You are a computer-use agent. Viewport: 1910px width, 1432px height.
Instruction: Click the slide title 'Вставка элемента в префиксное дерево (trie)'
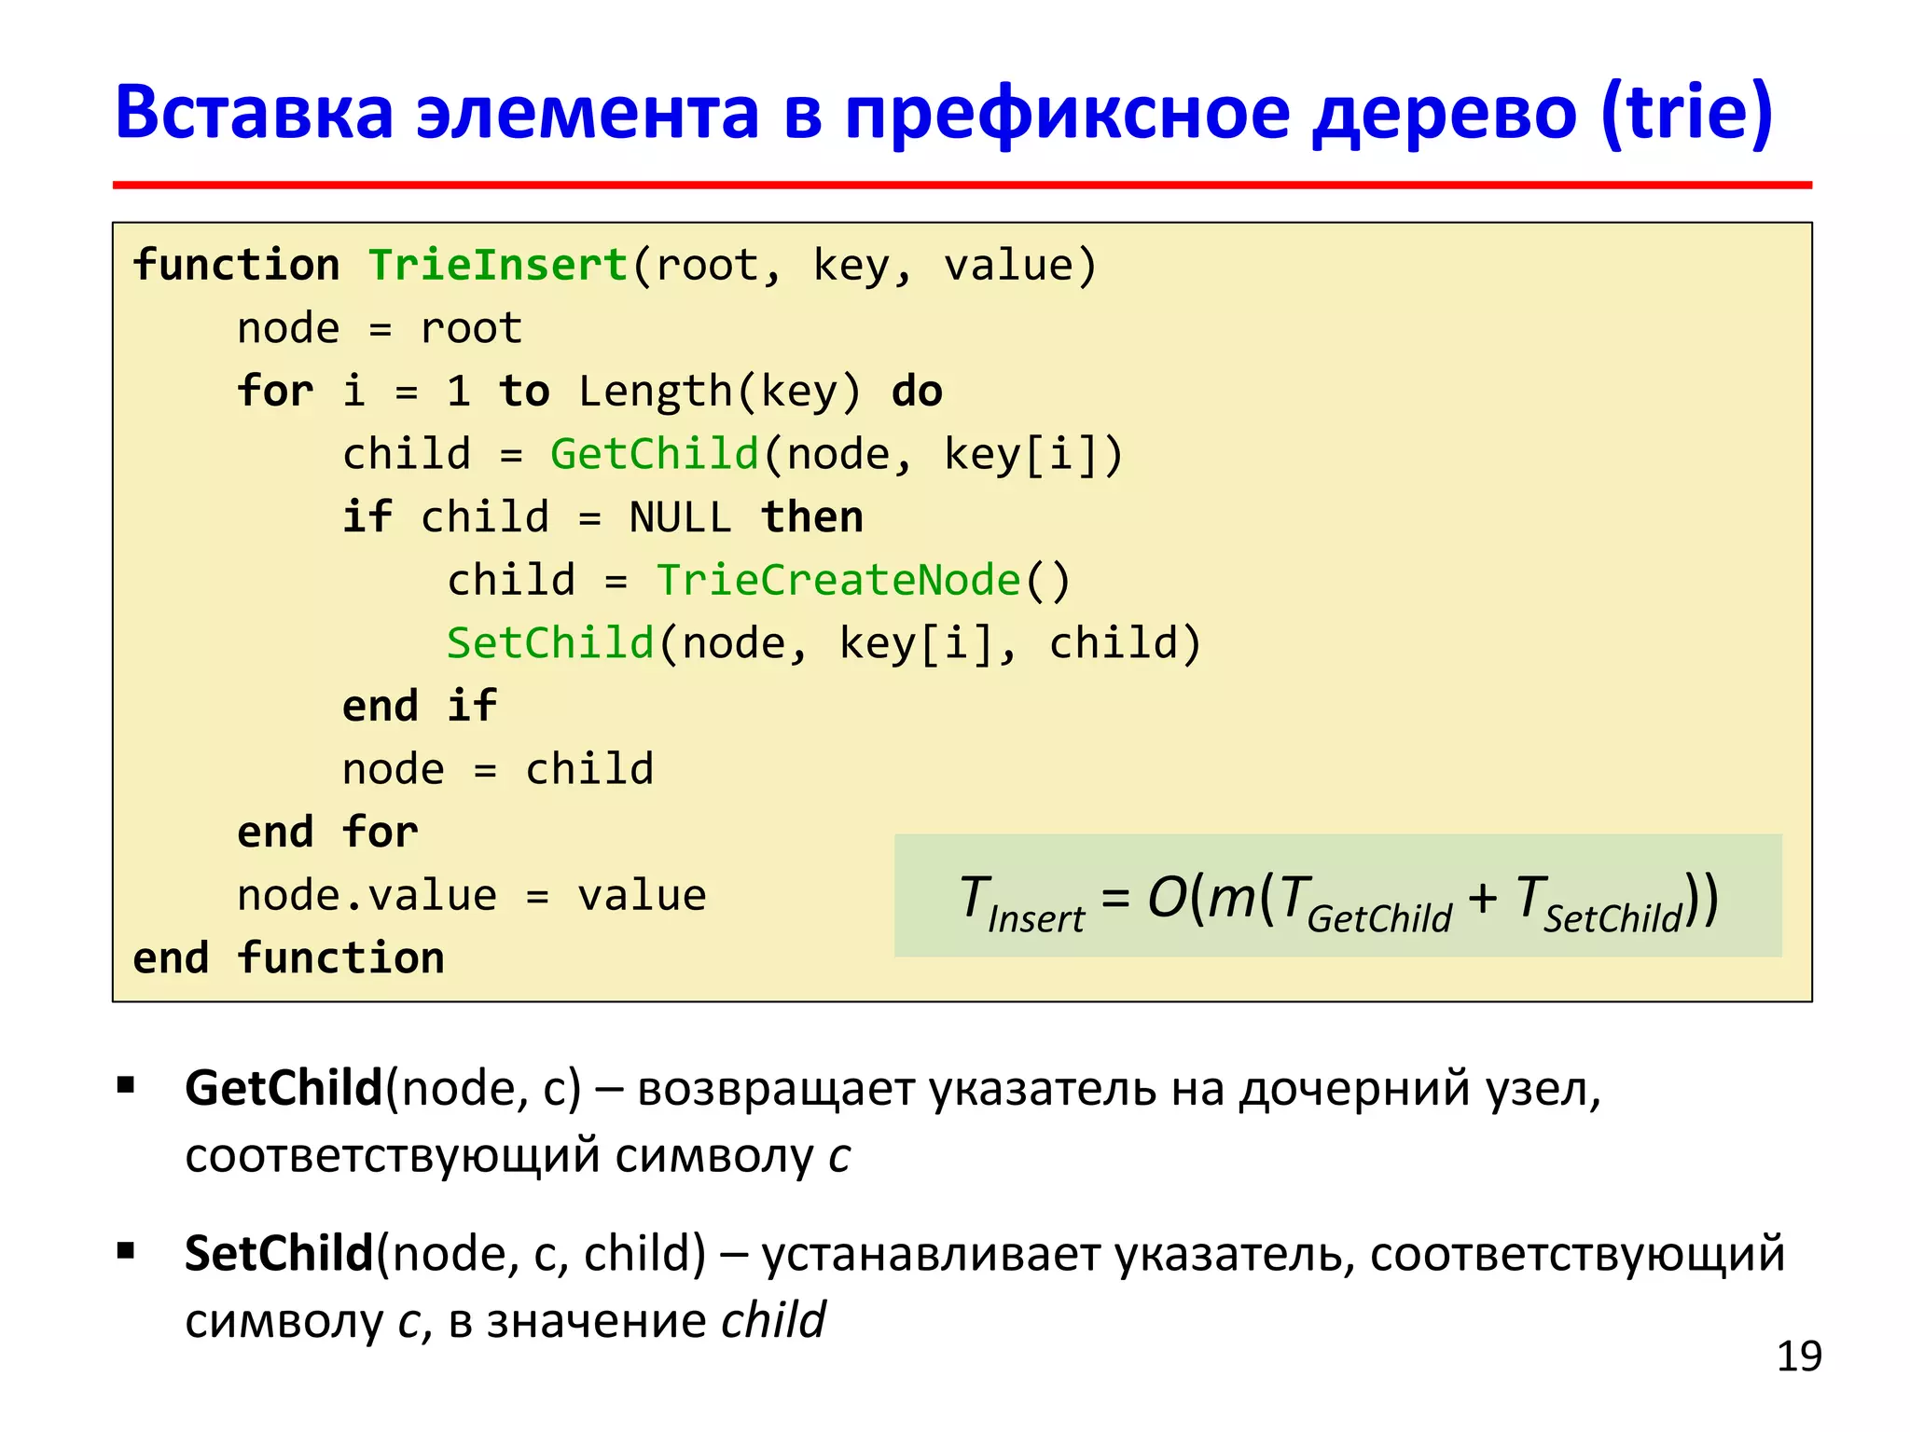click(x=944, y=114)
